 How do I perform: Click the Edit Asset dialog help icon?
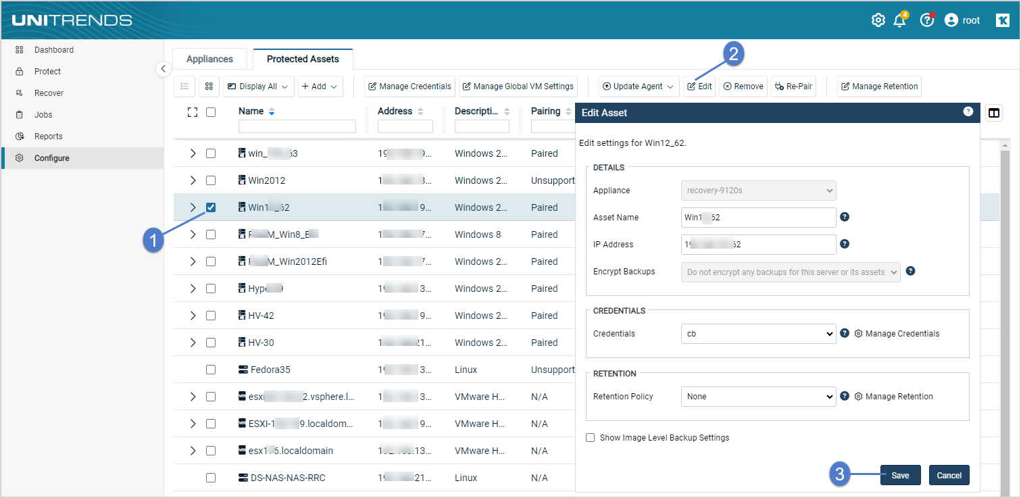[x=968, y=111]
